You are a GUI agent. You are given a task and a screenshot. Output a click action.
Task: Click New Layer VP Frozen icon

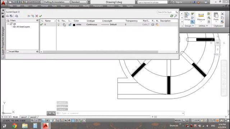click(x=33, y=16)
